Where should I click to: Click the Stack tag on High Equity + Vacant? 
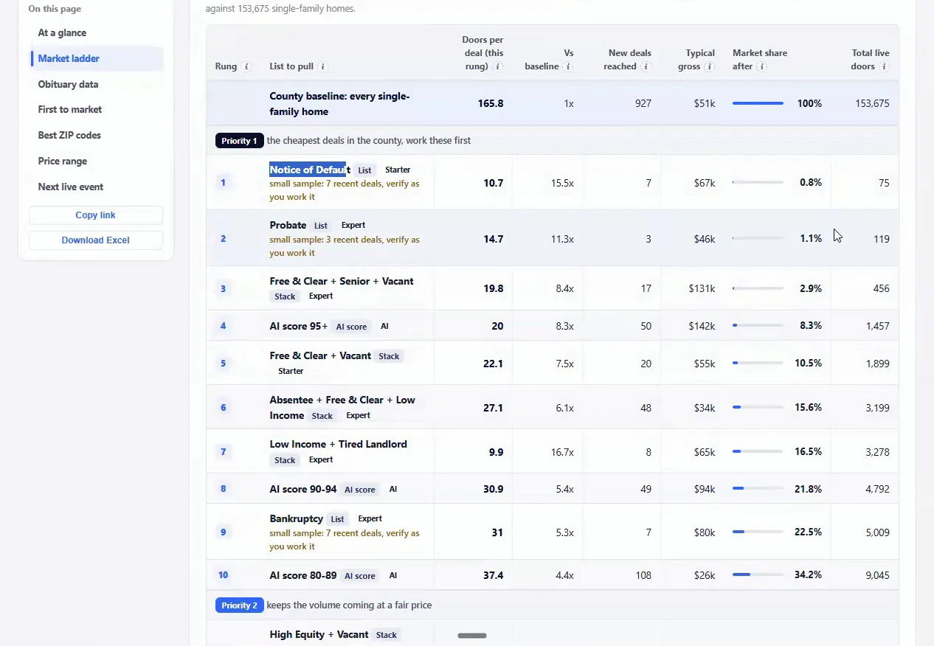(x=387, y=635)
